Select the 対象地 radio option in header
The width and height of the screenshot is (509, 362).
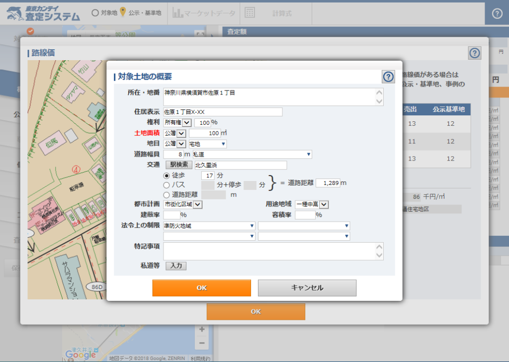click(95, 13)
